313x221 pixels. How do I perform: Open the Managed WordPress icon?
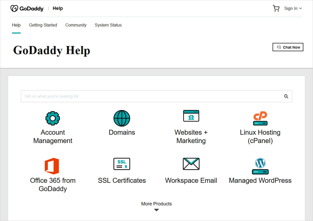[260, 166]
